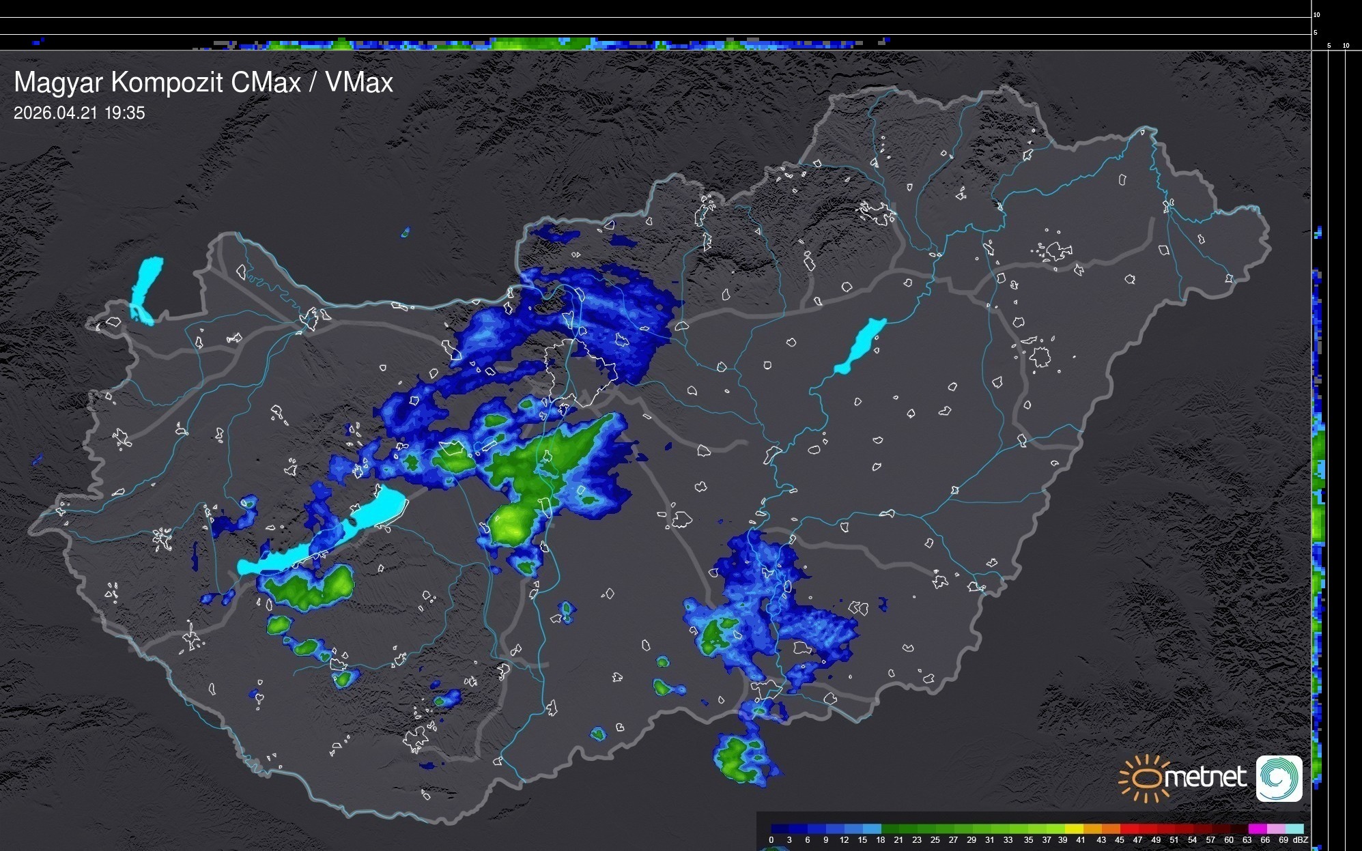
Task: Click the green swirl app logo
Action: [1279, 779]
